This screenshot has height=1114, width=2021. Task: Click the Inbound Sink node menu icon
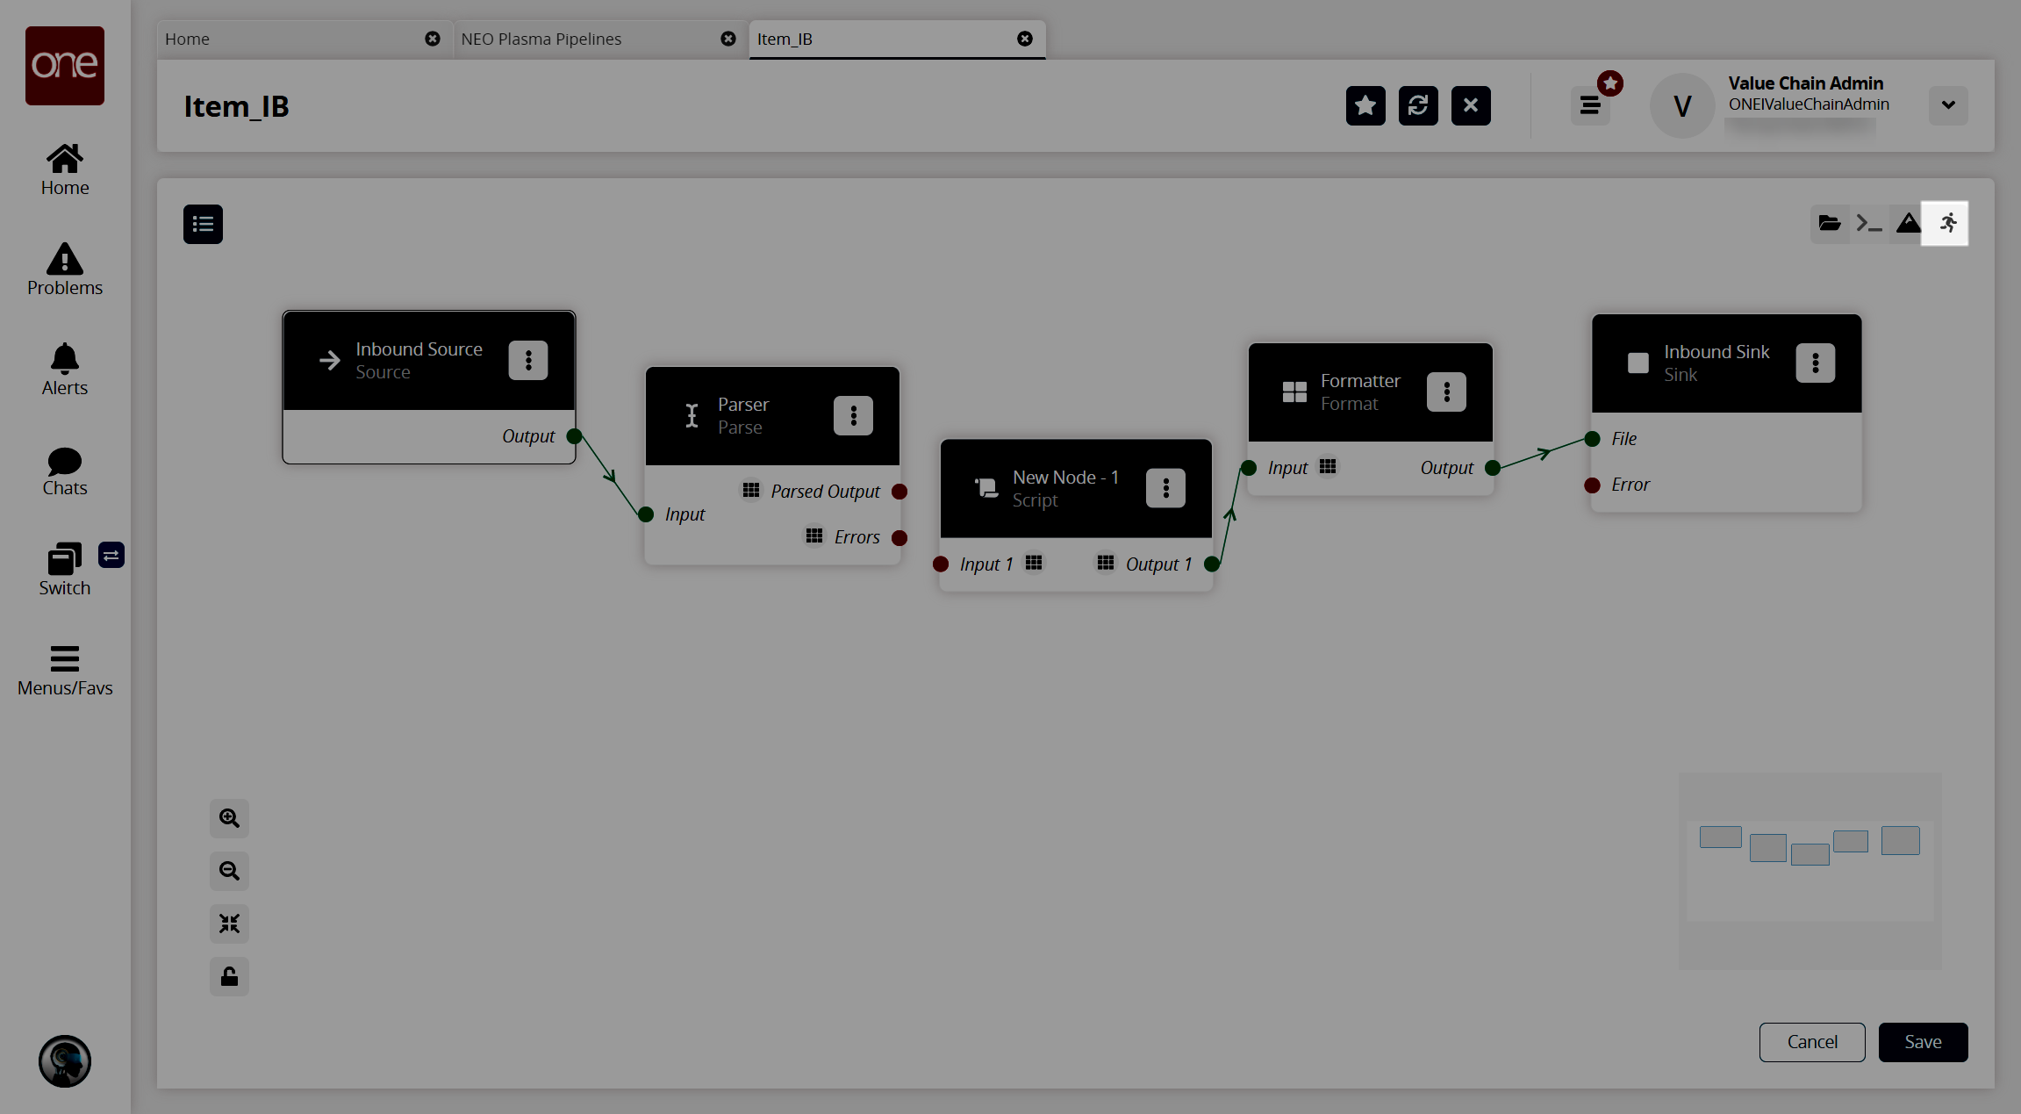(x=1816, y=363)
